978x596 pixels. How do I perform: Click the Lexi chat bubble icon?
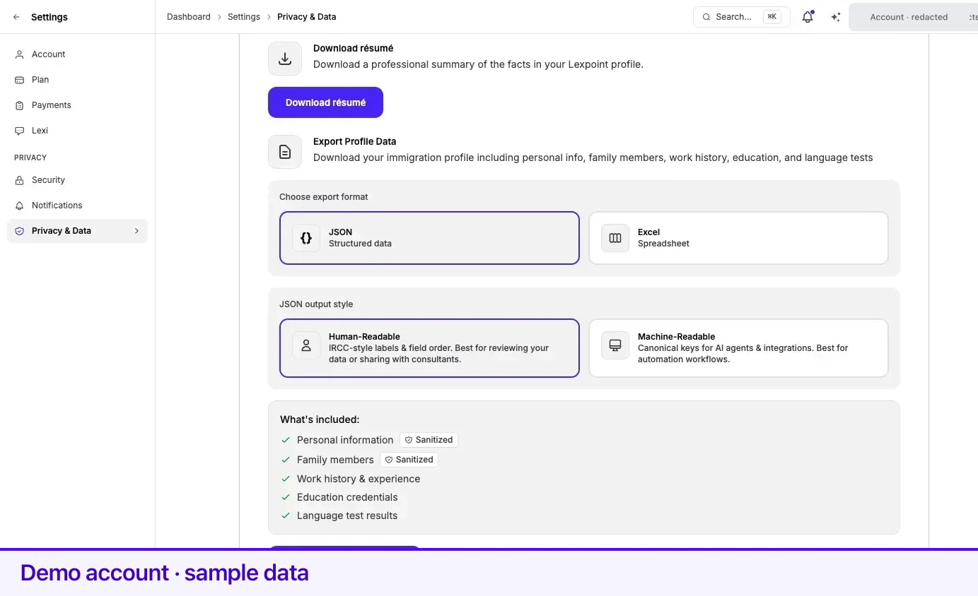tap(19, 131)
